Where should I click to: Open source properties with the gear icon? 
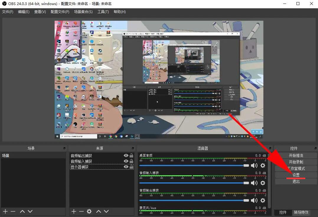(89, 211)
